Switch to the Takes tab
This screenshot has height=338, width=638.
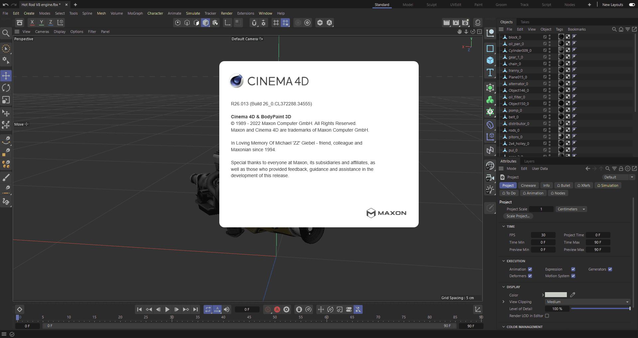point(525,22)
